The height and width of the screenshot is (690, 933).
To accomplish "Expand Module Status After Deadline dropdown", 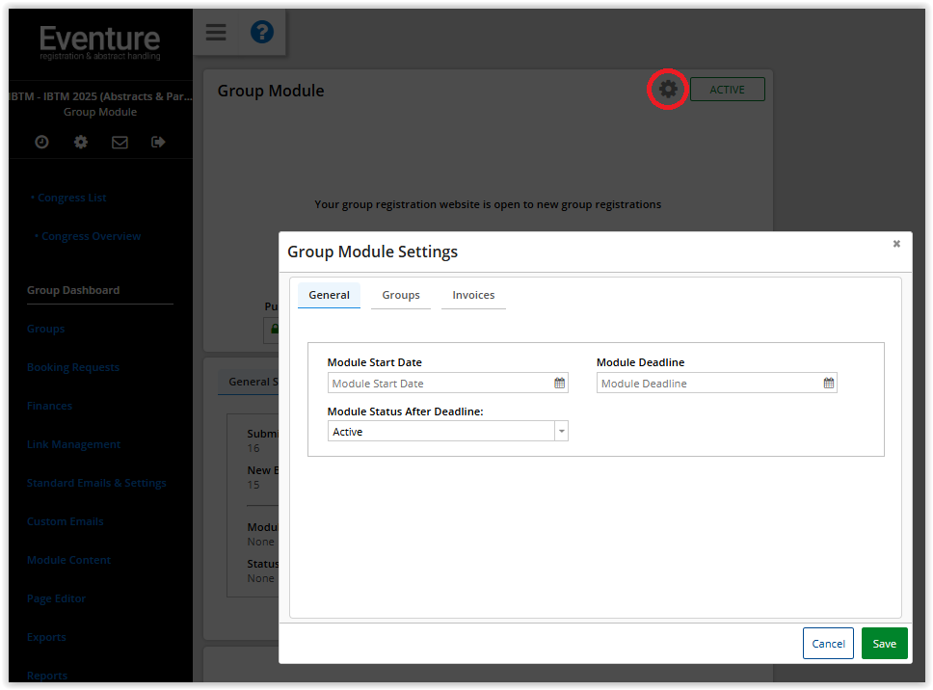I will click(x=561, y=432).
